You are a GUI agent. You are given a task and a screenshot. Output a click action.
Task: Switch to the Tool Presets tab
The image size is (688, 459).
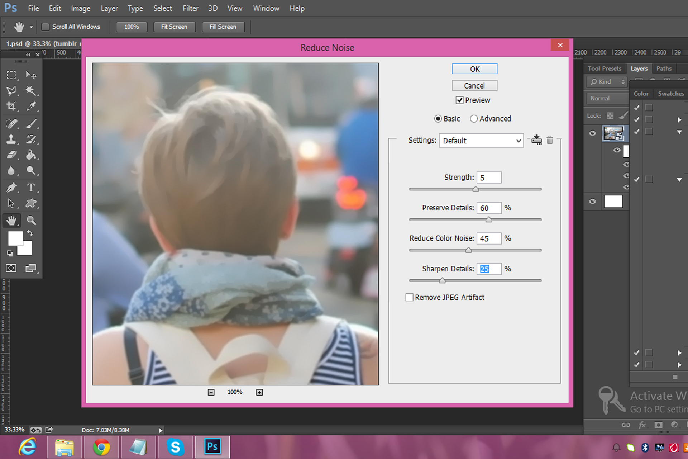tap(604, 68)
